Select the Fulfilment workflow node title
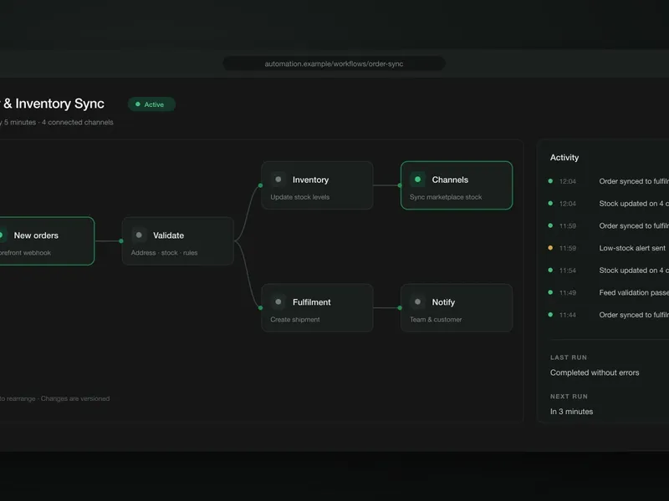 [x=311, y=302]
